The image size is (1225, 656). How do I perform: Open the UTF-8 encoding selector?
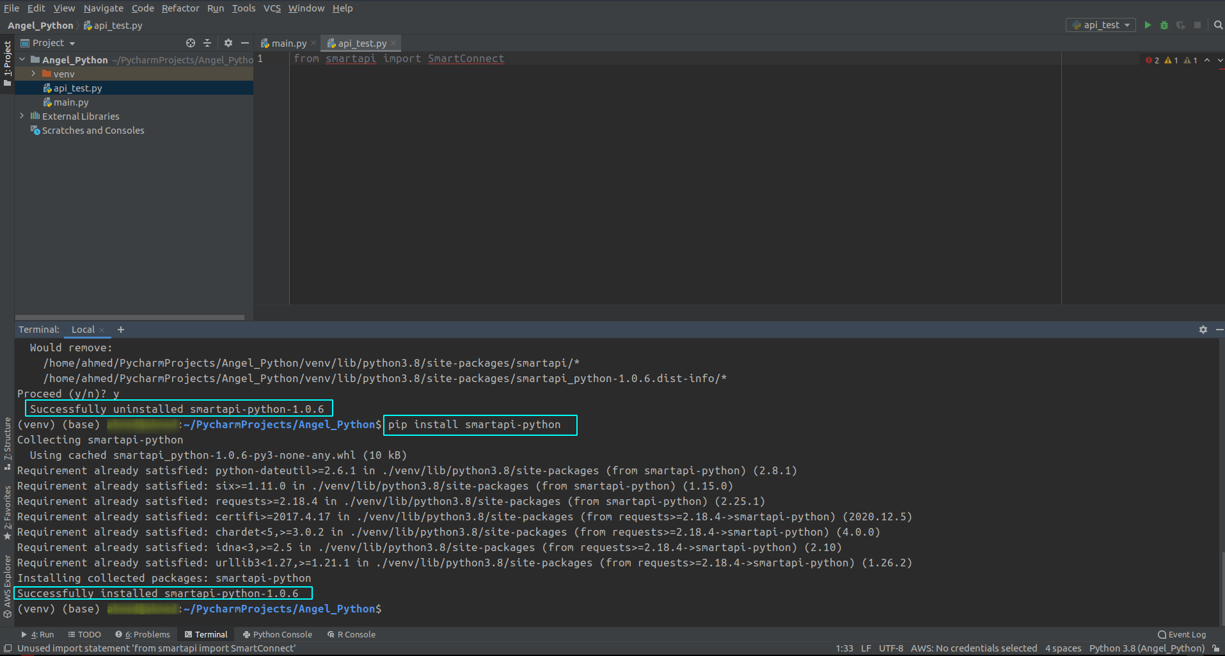pyautogui.click(x=890, y=648)
